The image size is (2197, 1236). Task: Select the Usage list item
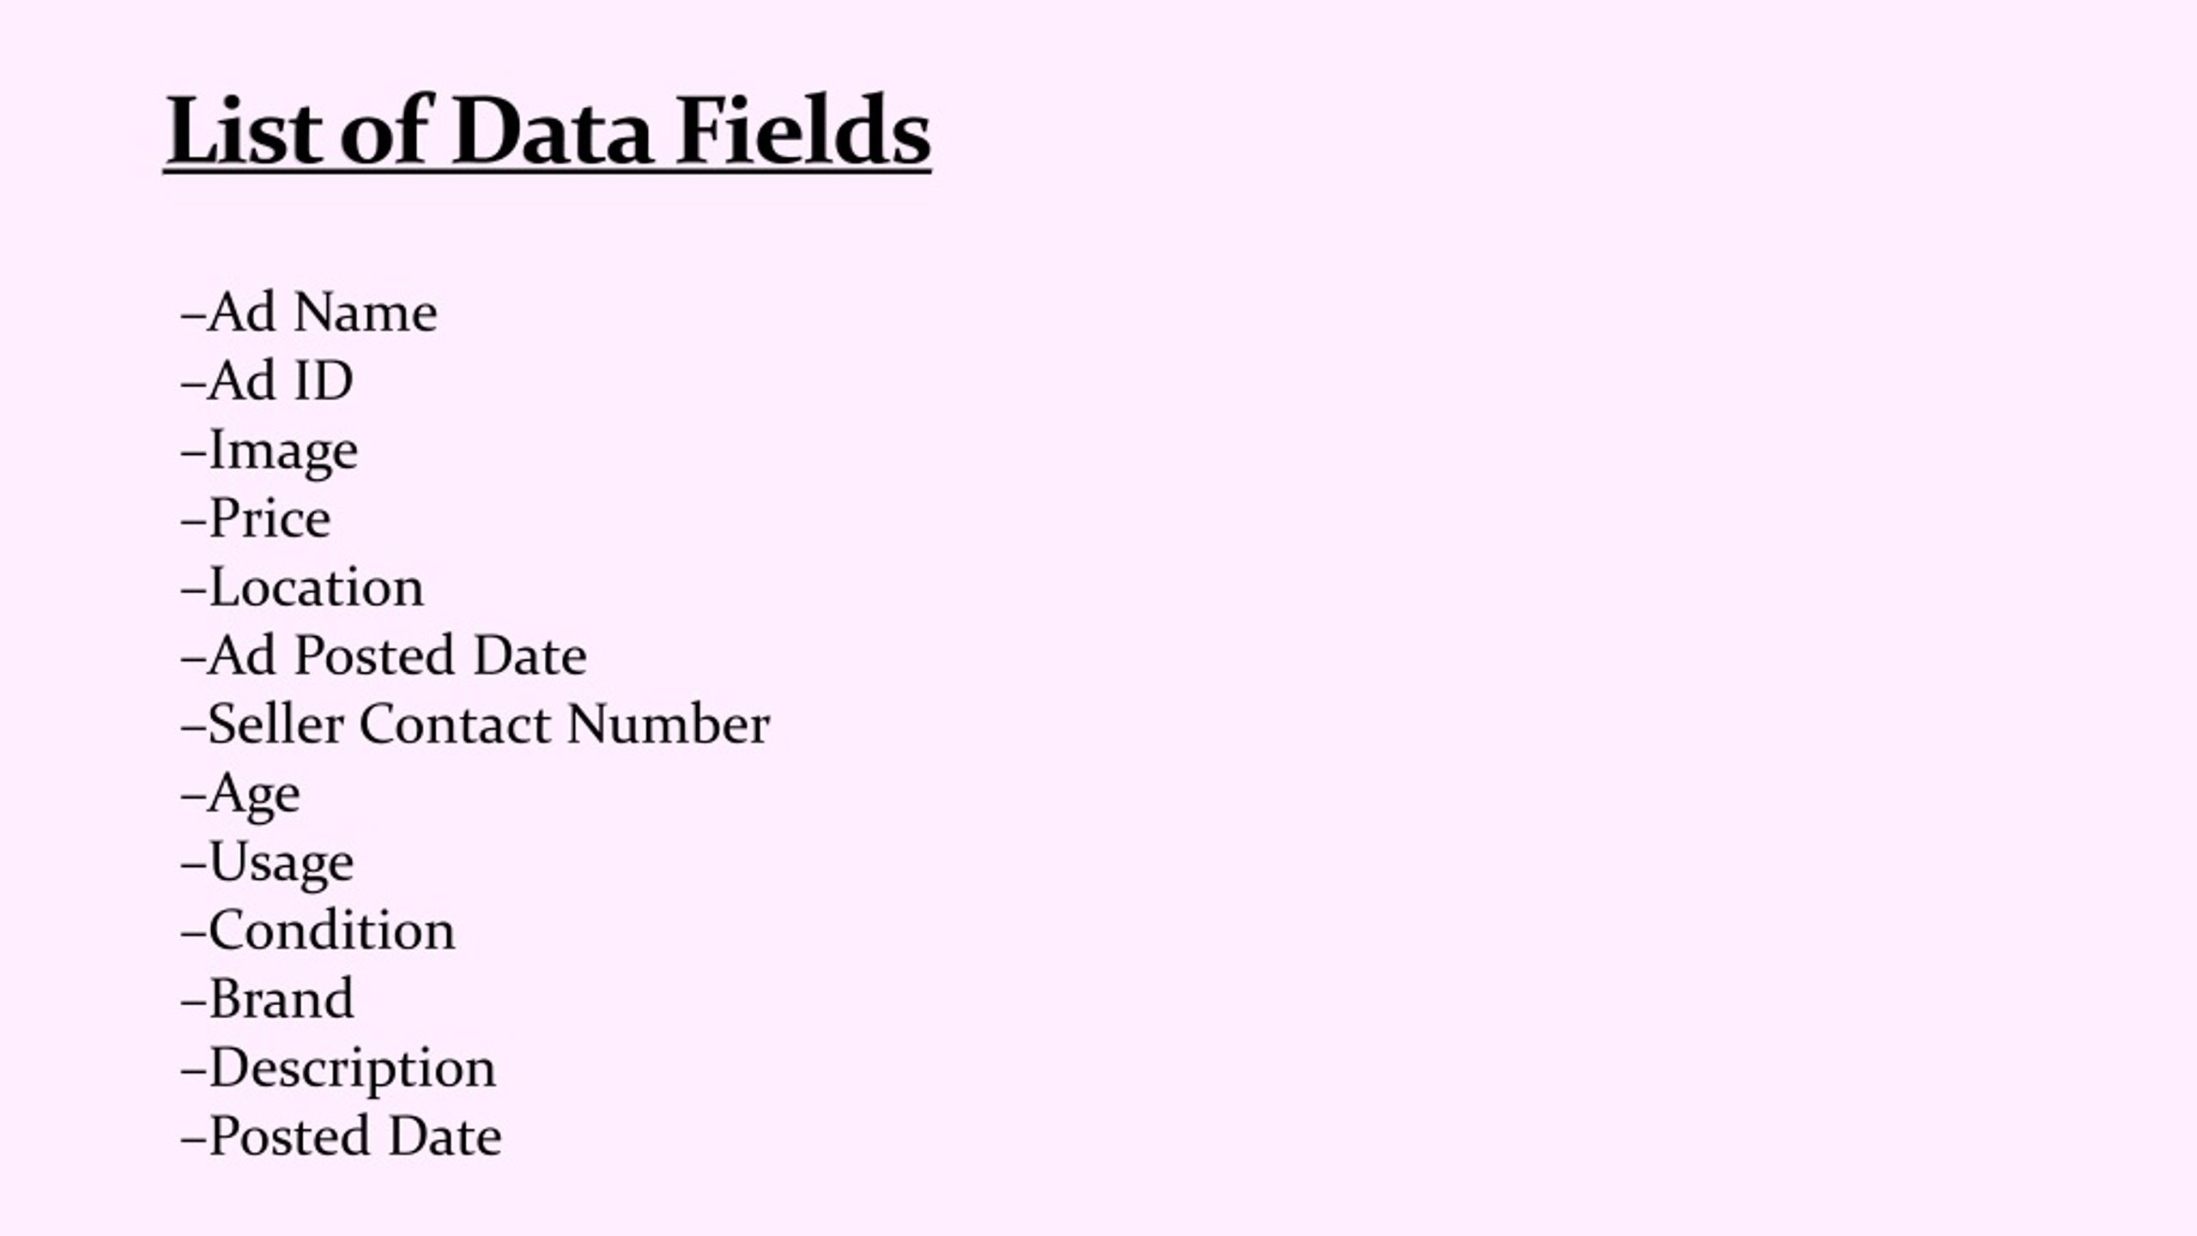[267, 863]
